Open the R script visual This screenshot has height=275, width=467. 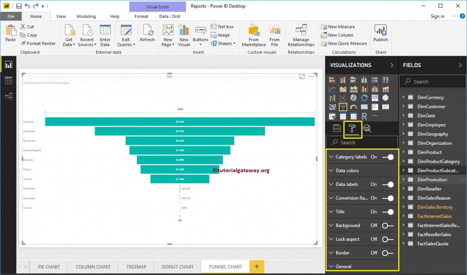(x=364, y=116)
